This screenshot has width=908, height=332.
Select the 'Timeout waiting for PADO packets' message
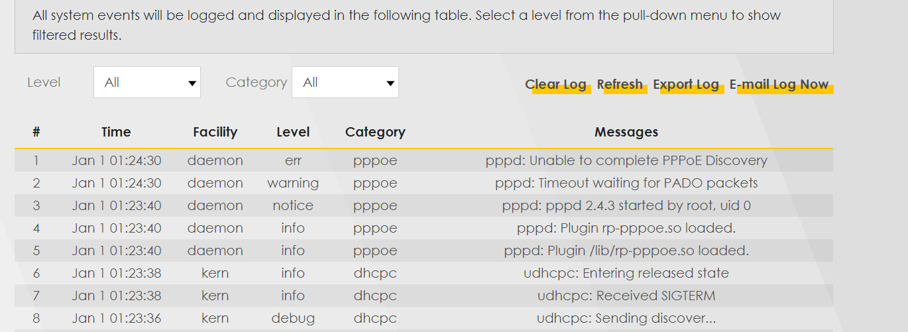pos(626,183)
